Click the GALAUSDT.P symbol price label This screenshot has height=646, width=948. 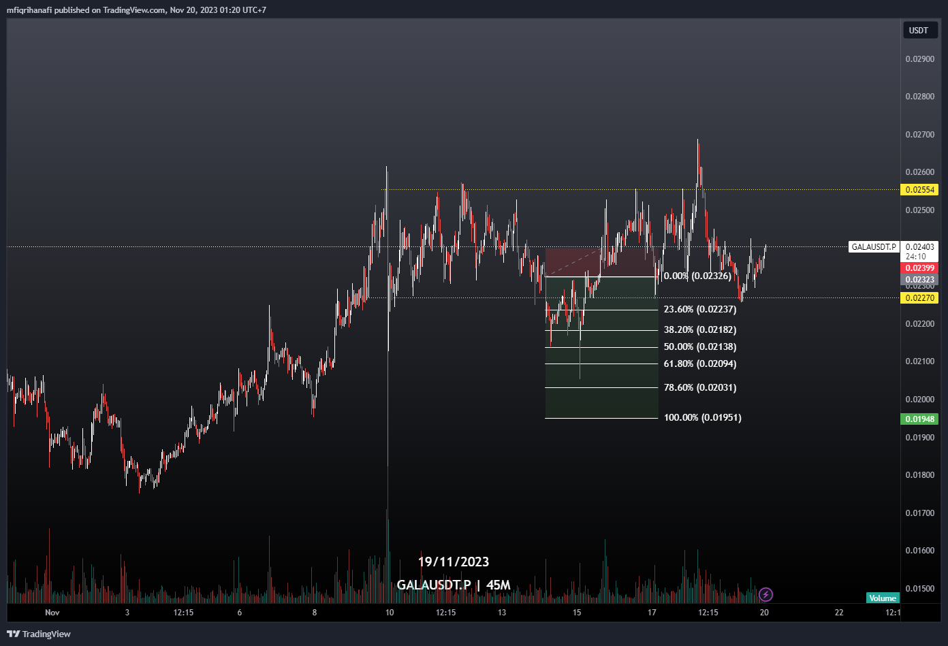(x=874, y=247)
